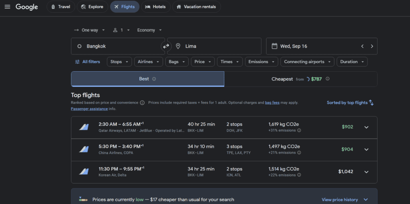Go to the previous date arrow

point(362,46)
